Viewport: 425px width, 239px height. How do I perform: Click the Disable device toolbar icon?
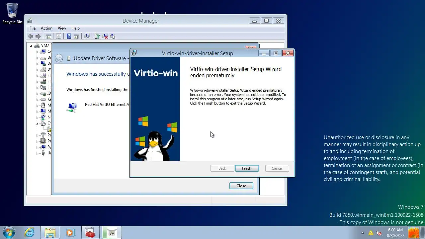coord(113,37)
